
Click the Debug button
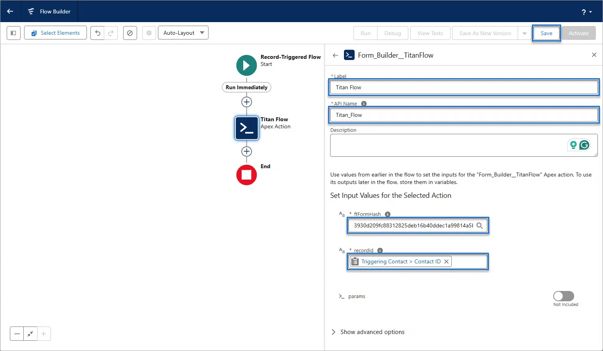coord(393,34)
